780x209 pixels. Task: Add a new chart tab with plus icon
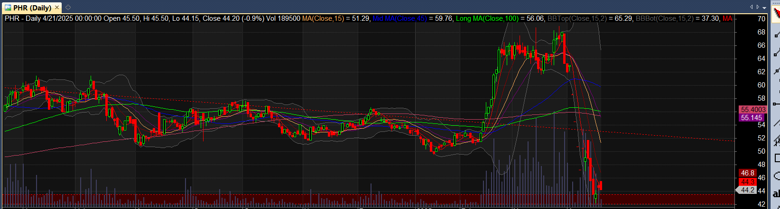[x=68, y=7]
